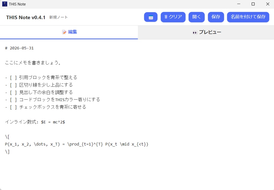Image resolution: width=274 pixels, height=190 pixels.
Task: Close the THIS Note window
Action: (268, 4)
